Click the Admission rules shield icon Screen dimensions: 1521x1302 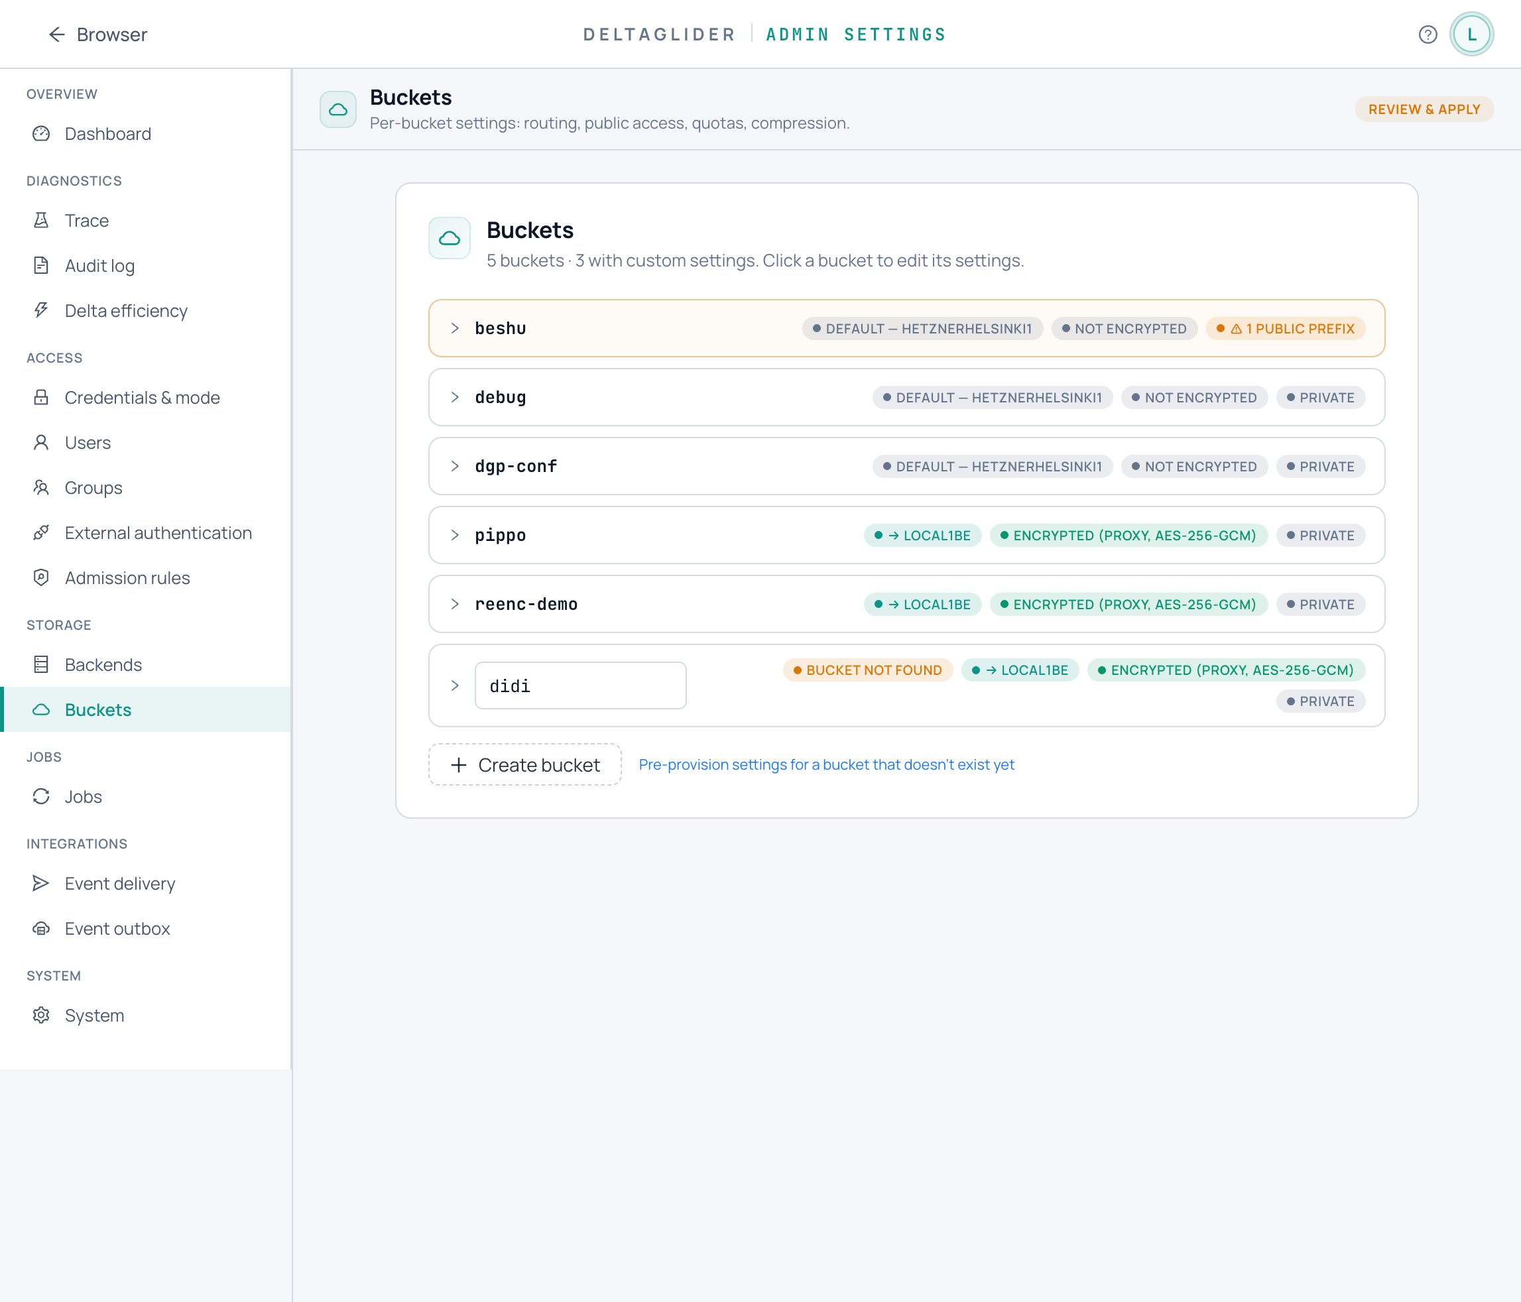point(41,577)
